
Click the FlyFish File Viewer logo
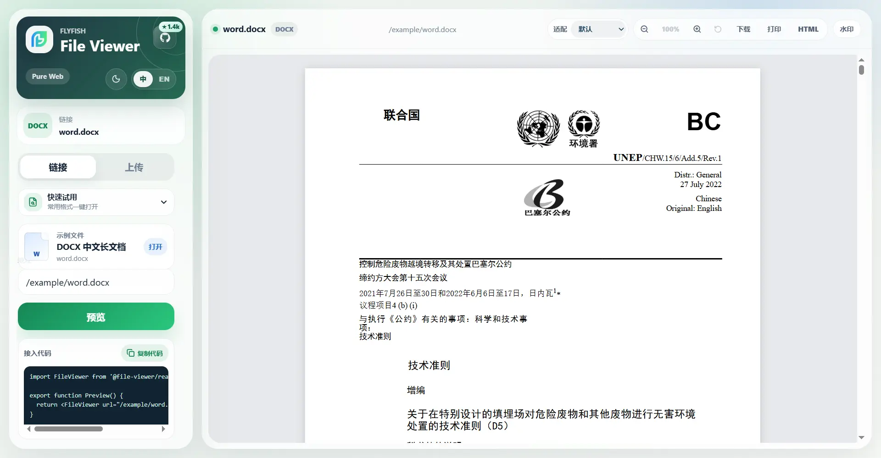click(x=39, y=39)
